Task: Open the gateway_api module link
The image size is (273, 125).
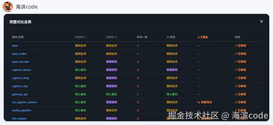Action: (x=20, y=94)
